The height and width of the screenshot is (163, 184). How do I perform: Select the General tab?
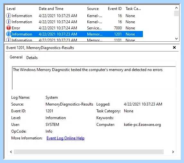[16, 57]
